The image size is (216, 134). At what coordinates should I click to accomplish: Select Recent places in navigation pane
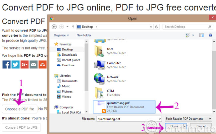click(x=71, y=60)
